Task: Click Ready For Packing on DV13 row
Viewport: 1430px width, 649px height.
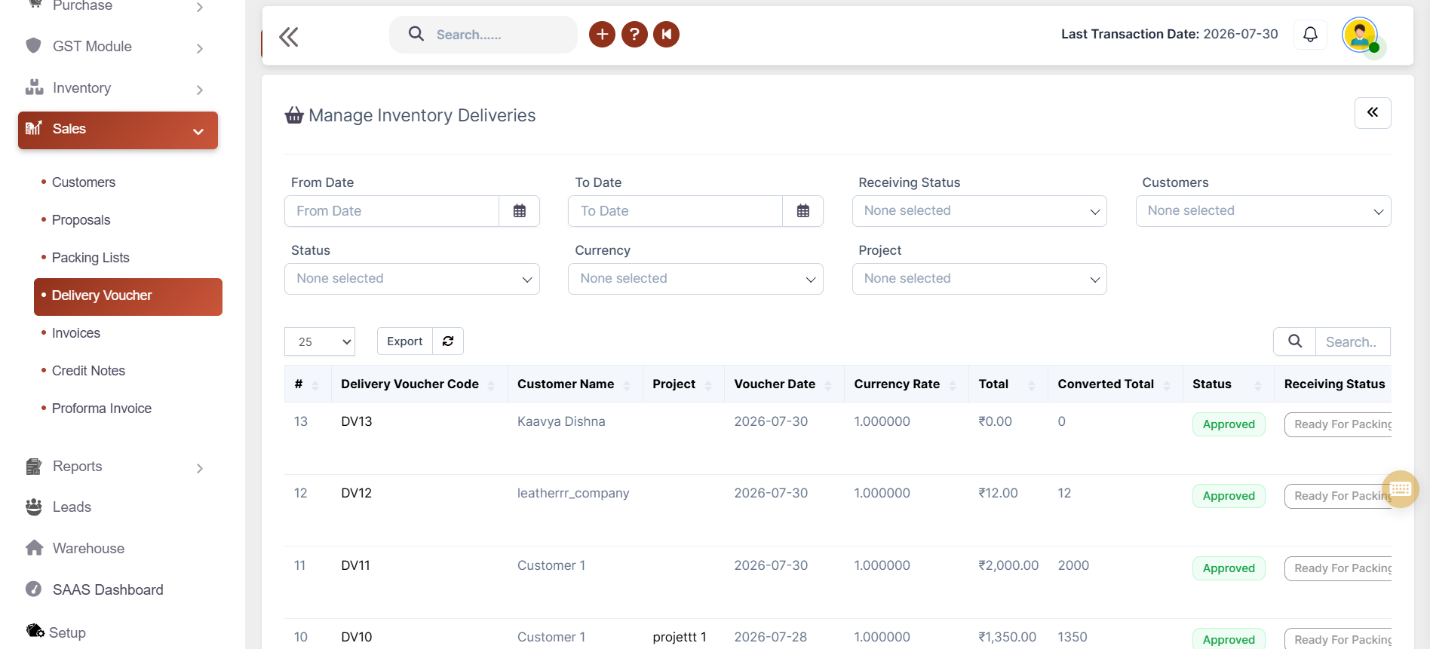Action: point(1339,424)
